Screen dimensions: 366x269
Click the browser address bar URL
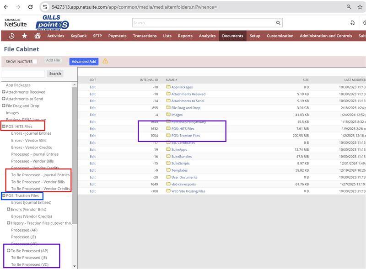(x=134, y=7)
